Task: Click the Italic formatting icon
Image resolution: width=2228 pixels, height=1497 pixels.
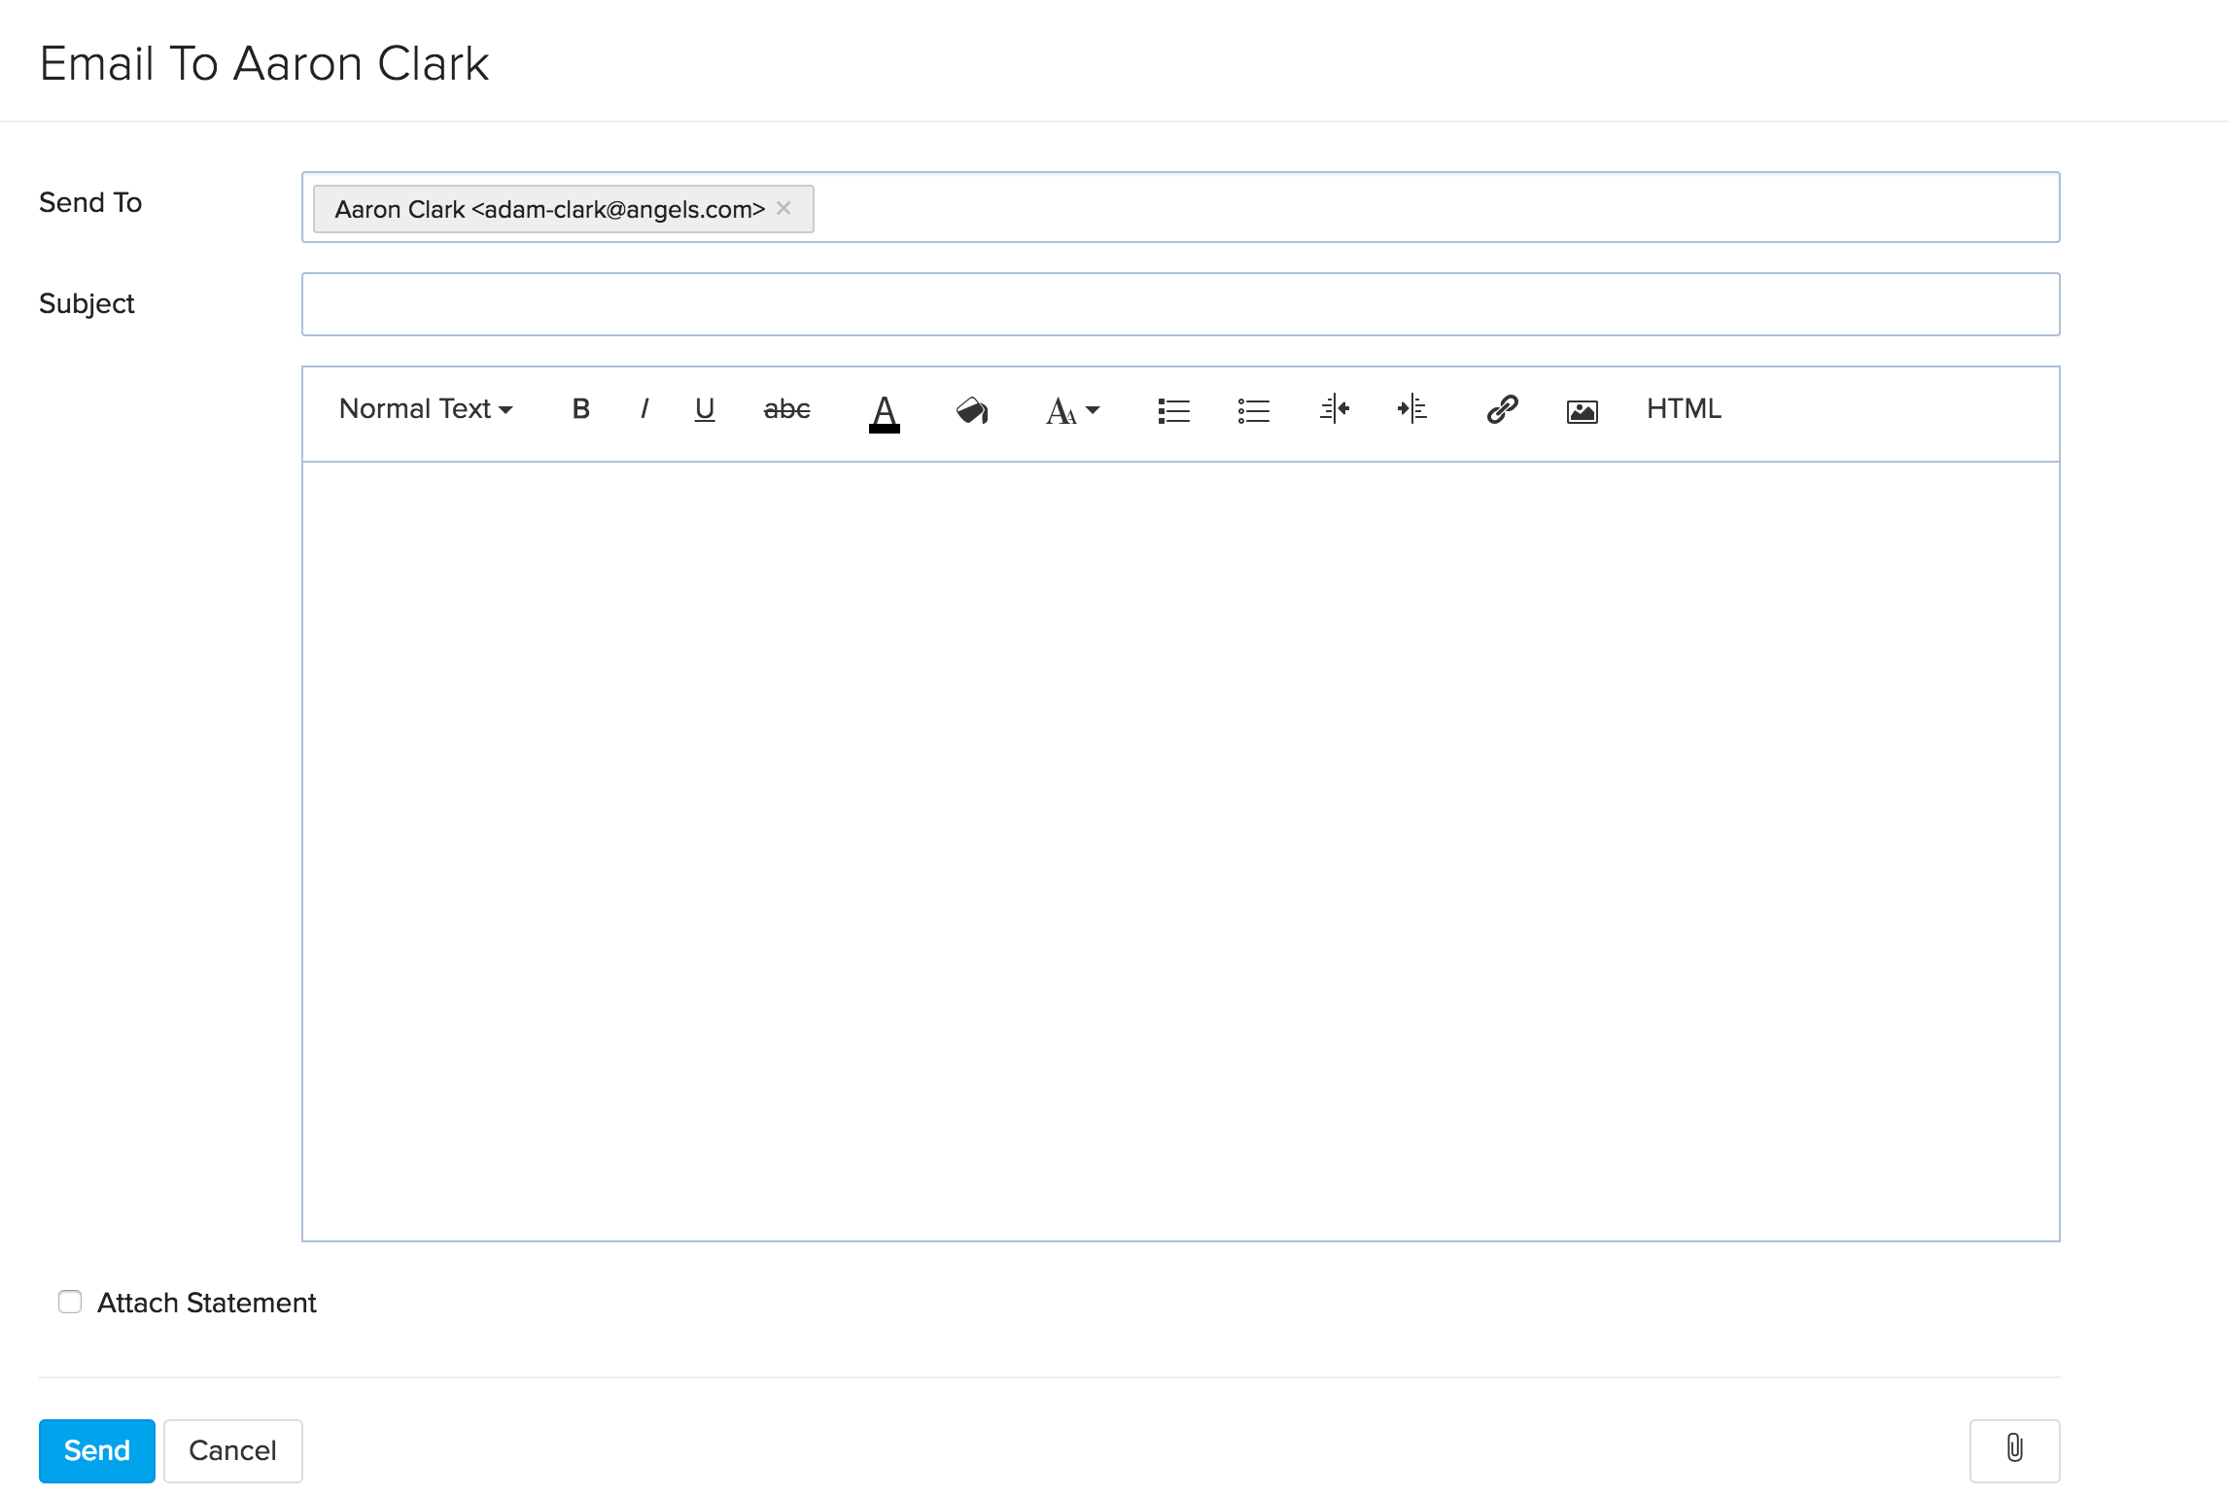Action: tap(643, 409)
